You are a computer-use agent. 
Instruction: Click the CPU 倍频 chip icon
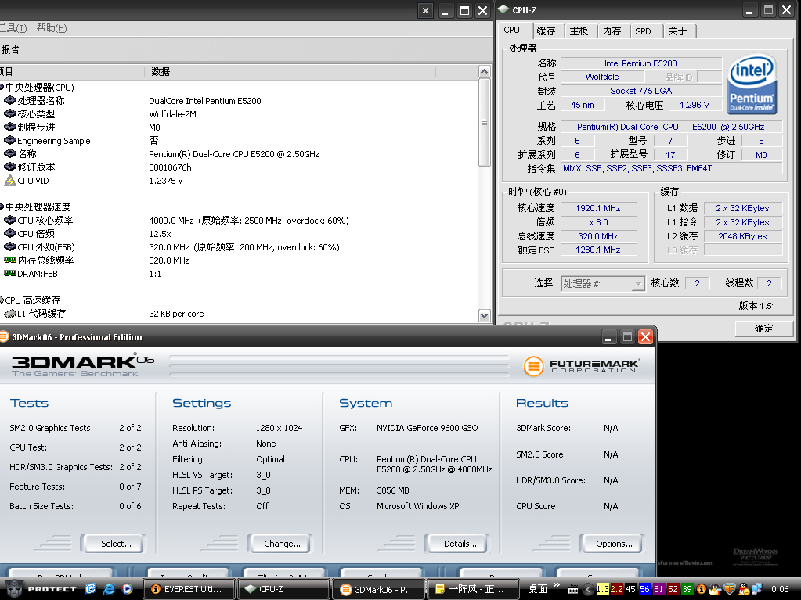[9, 233]
